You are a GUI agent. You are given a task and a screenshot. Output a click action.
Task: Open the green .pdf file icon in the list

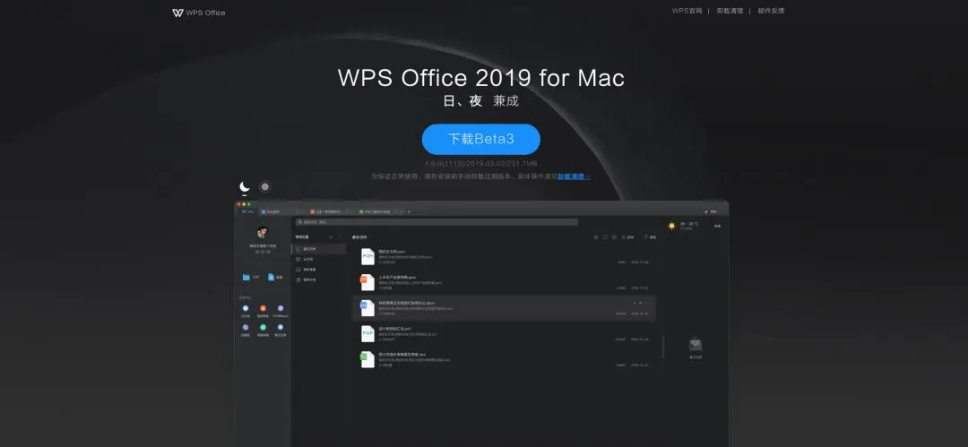[x=368, y=333]
